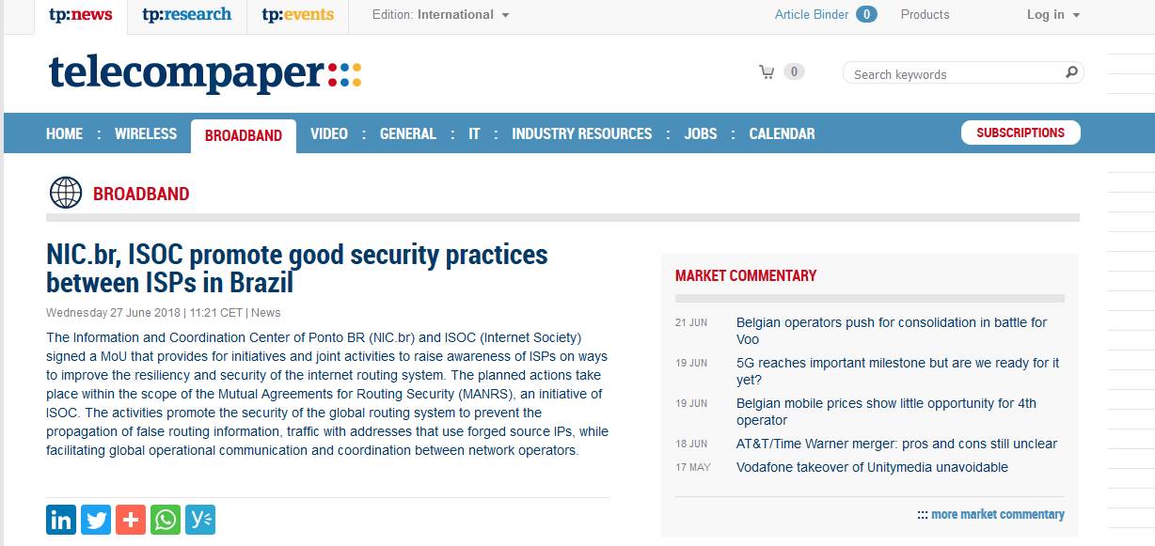Click the search magnifier icon
This screenshot has width=1155, height=546.
pos(1070,72)
